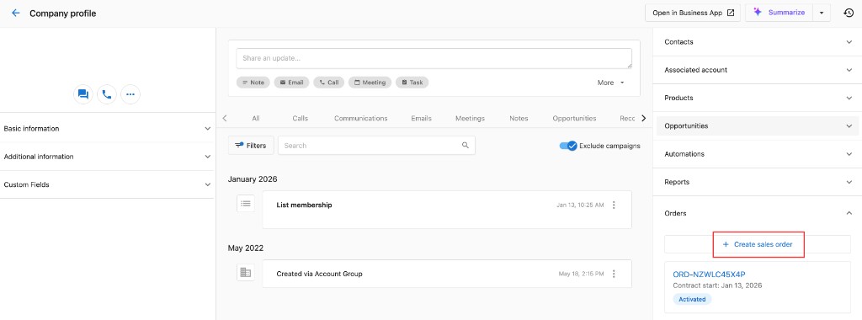Toggle the Exclude campaigns switch

tap(568, 146)
